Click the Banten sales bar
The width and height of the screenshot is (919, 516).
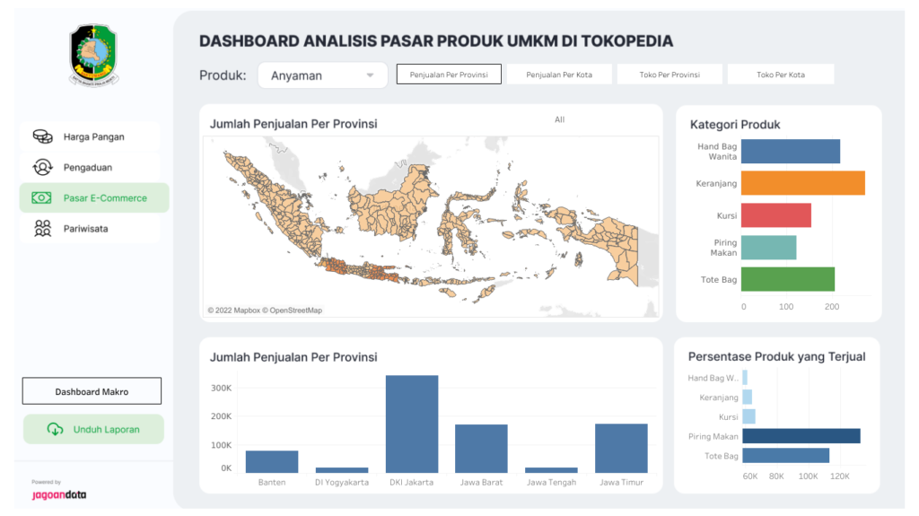(272, 461)
